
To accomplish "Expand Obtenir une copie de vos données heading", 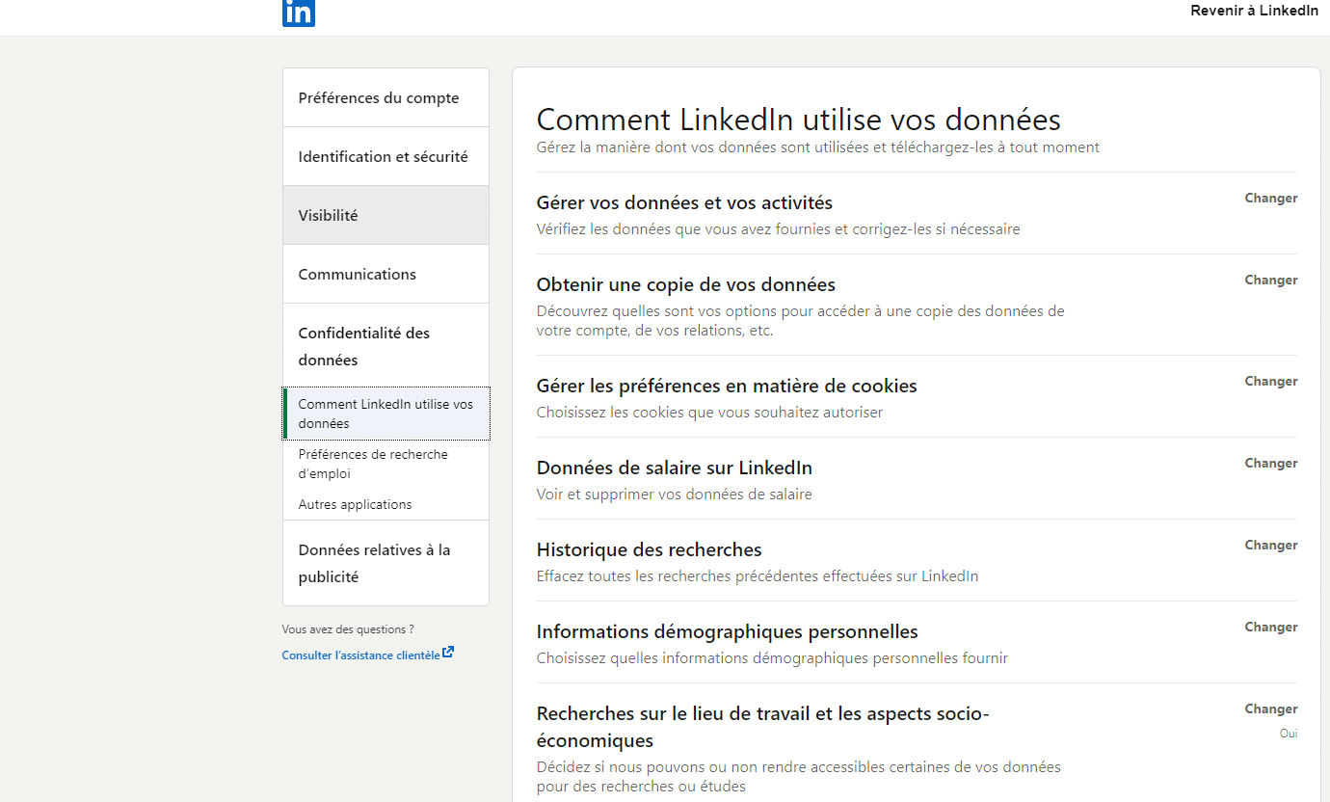I will 686,284.
